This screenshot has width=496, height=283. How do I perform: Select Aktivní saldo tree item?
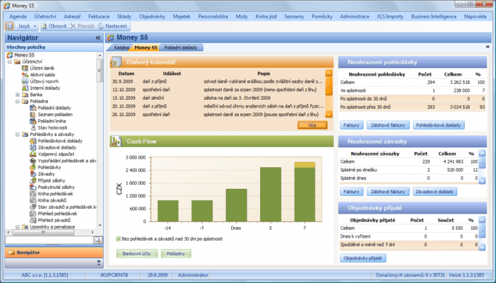point(41,74)
